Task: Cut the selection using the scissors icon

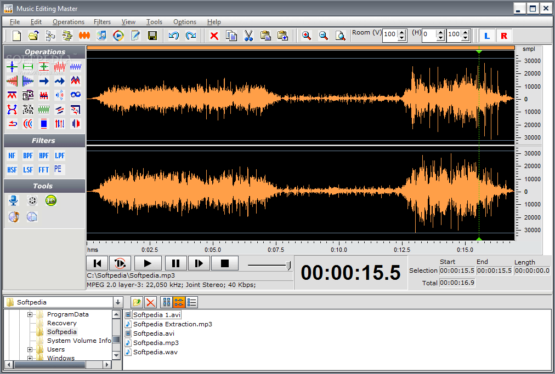Action: tap(248, 35)
